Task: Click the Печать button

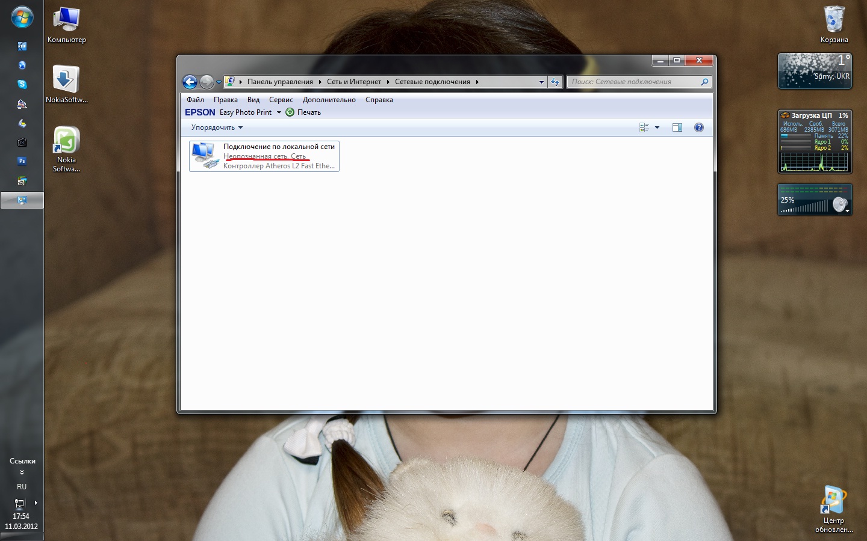Action: tap(303, 112)
